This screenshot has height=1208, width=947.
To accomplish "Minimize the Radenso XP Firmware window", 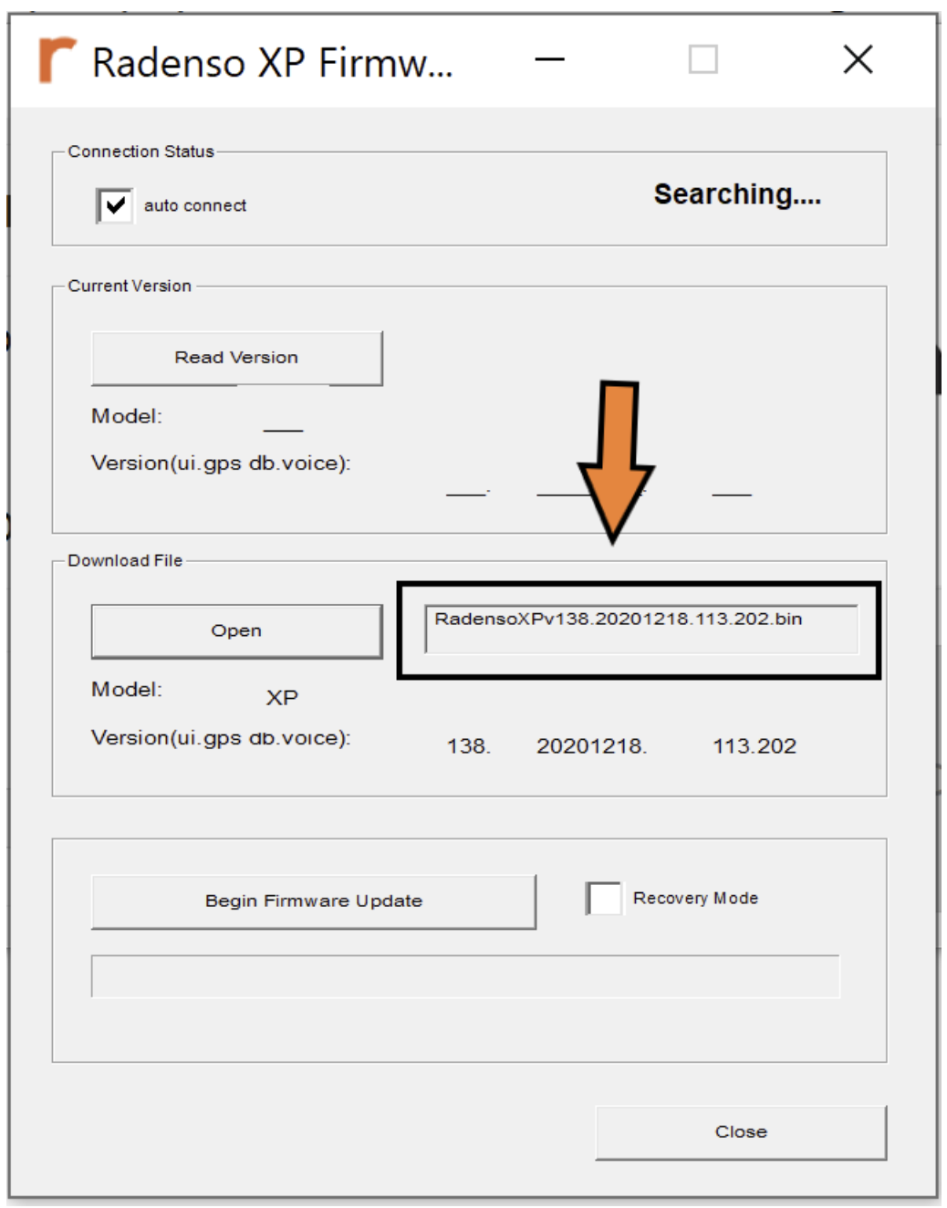I will pyautogui.click(x=549, y=60).
